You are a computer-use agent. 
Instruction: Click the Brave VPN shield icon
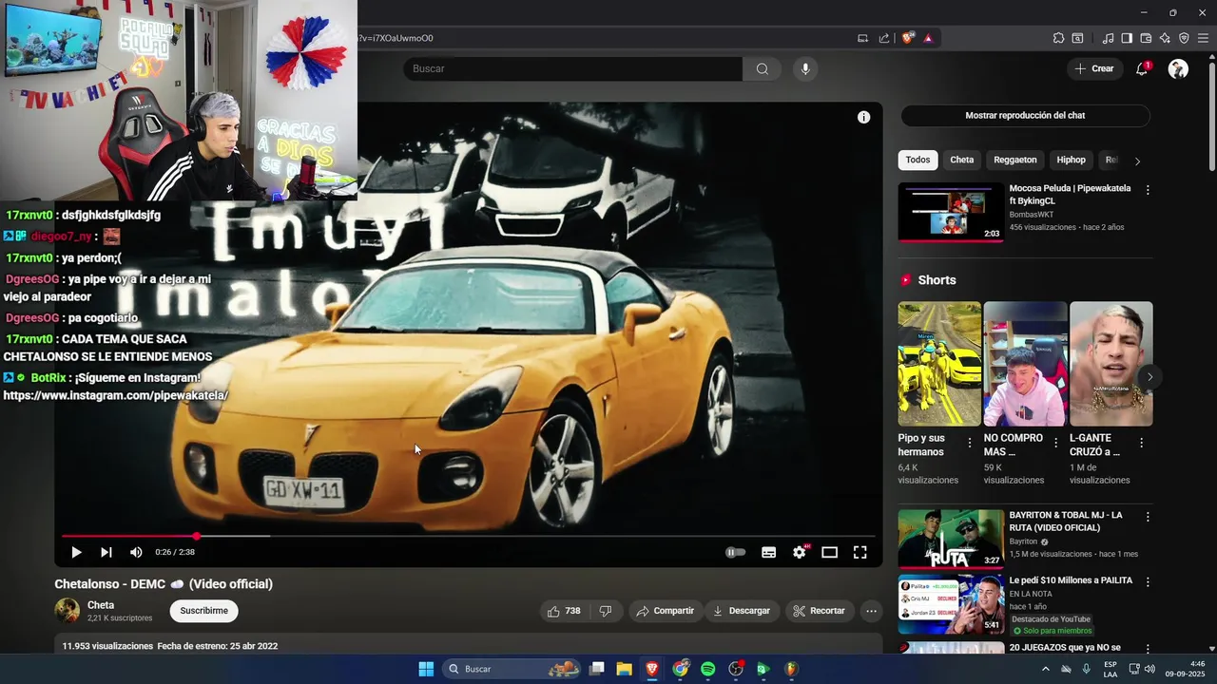coord(1184,38)
